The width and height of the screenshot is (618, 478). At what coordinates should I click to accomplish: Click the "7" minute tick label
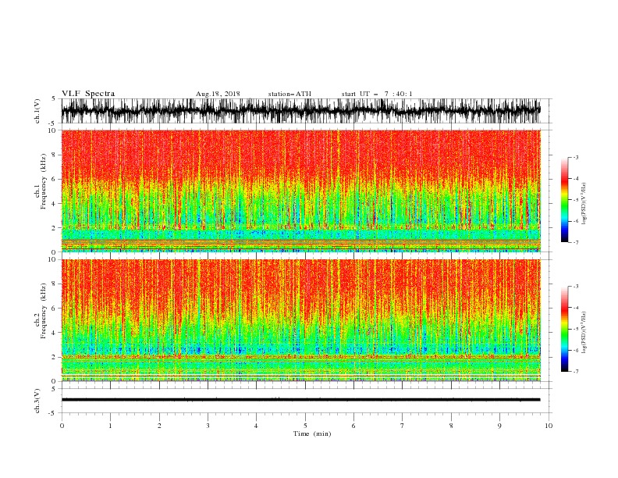403,426
